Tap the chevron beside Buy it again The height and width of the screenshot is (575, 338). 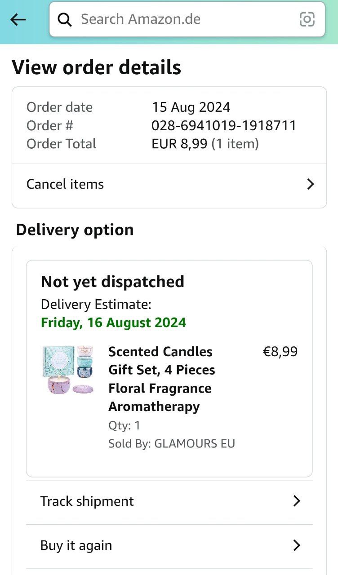pos(296,546)
